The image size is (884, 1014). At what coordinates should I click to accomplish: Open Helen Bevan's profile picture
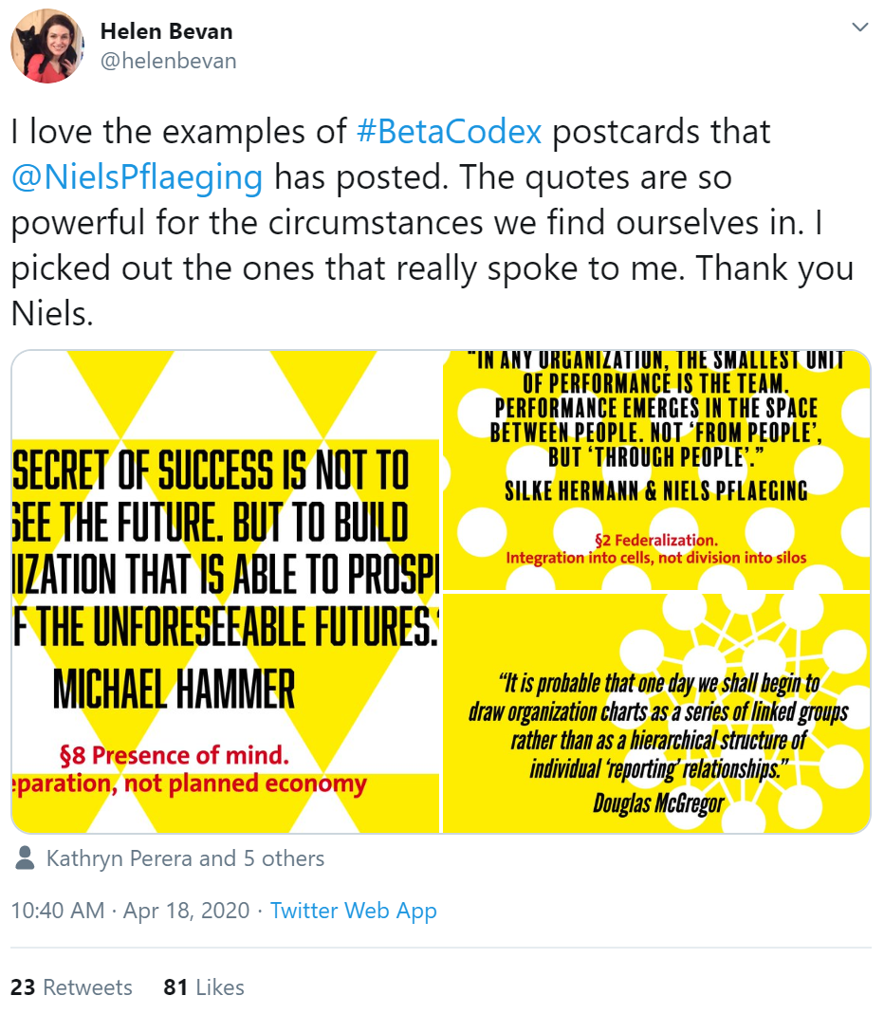pos(47,46)
